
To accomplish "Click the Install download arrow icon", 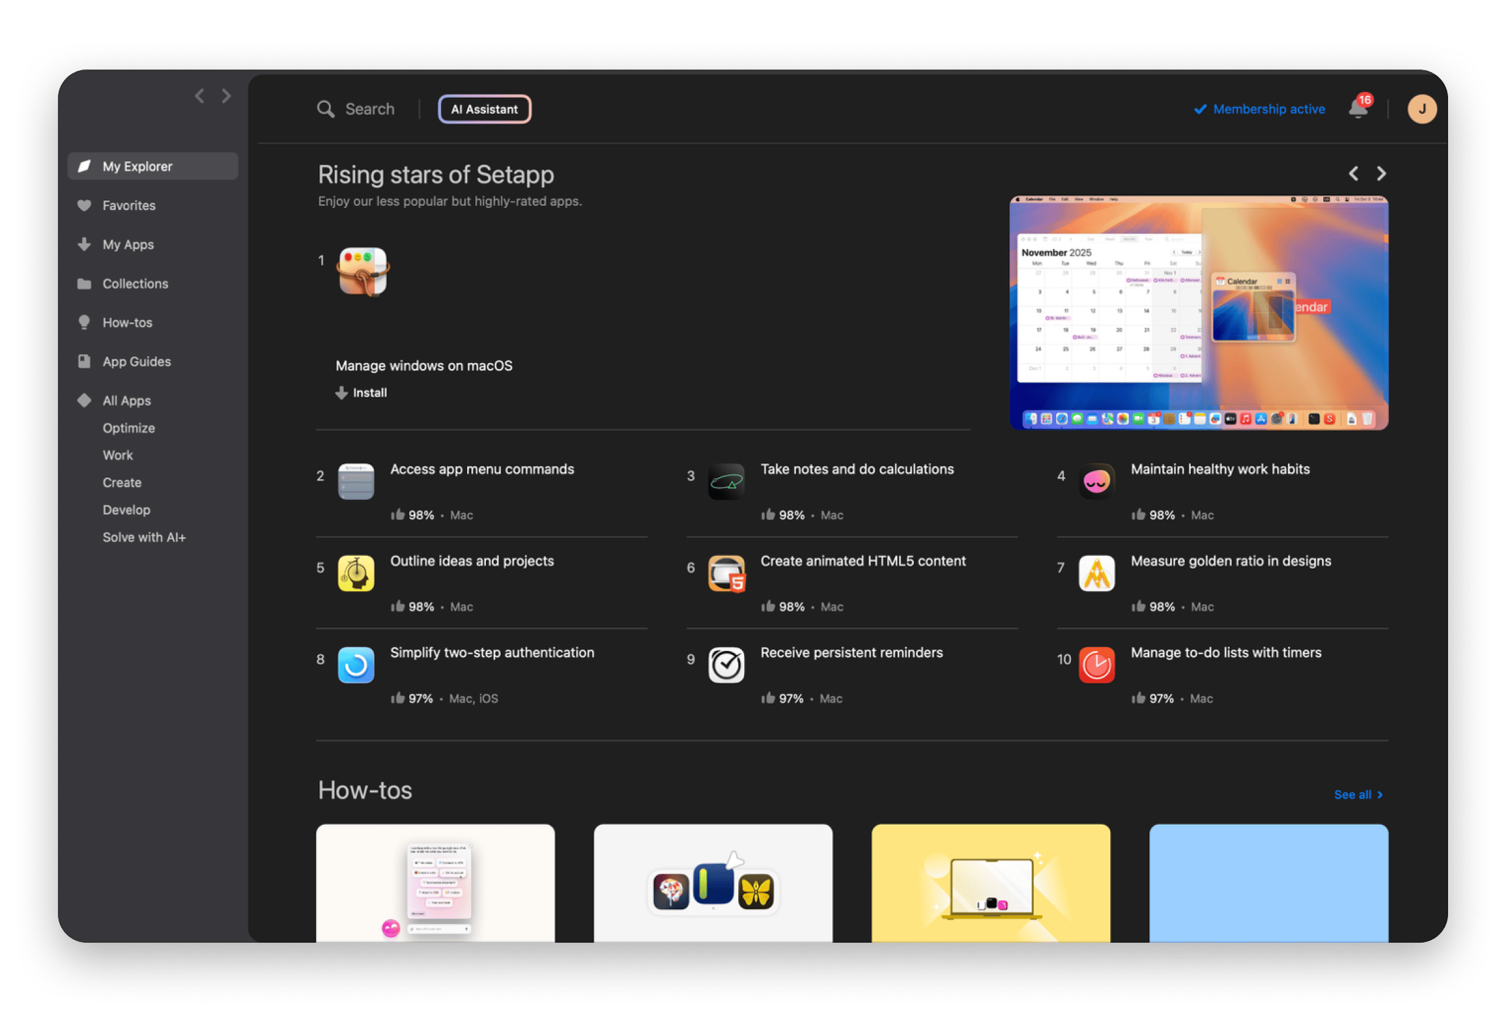I will [342, 392].
